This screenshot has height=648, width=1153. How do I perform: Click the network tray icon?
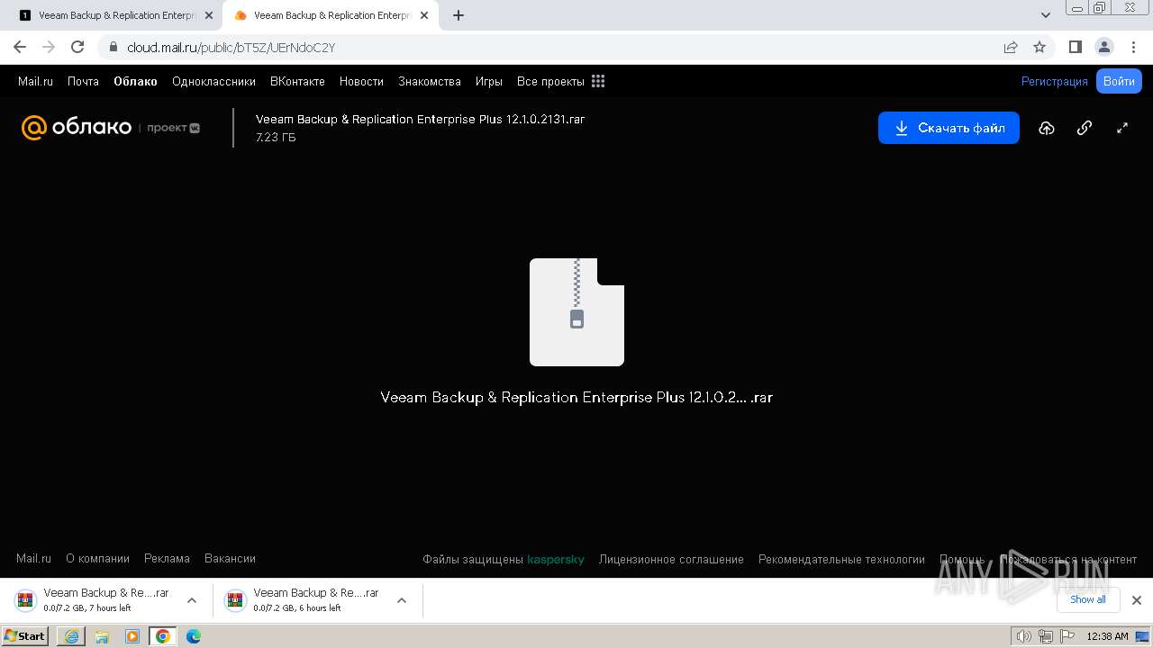click(x=1045, y=636)
